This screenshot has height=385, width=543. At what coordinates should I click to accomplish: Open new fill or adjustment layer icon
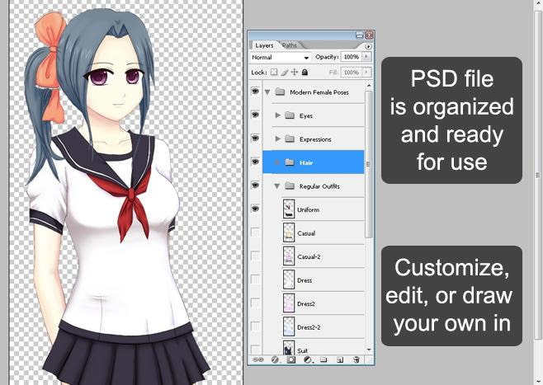point(308,360)
